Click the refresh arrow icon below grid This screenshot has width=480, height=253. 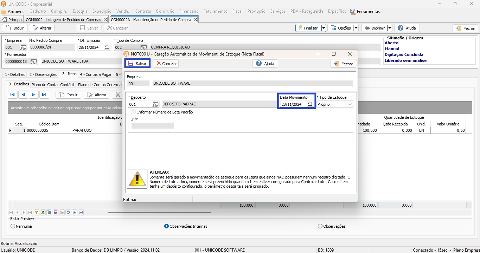68,213
